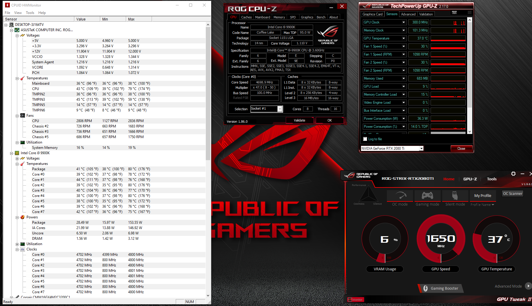Screen dimensions: 532x306
Task: Open the HWMonitor Tools menu
Action: [30, 13]
